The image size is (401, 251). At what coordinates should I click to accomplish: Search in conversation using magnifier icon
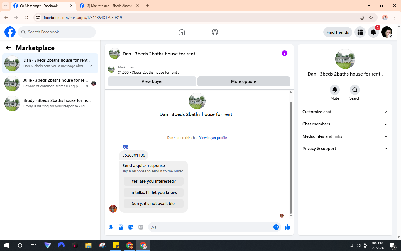click(355, 90)
